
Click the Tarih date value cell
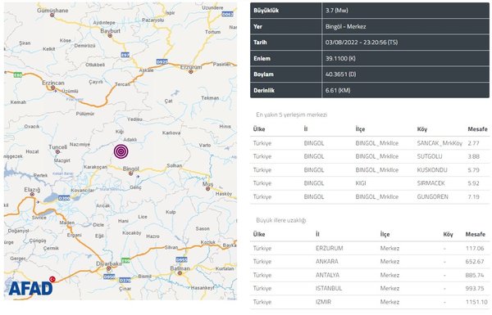(x=405, y=43)
